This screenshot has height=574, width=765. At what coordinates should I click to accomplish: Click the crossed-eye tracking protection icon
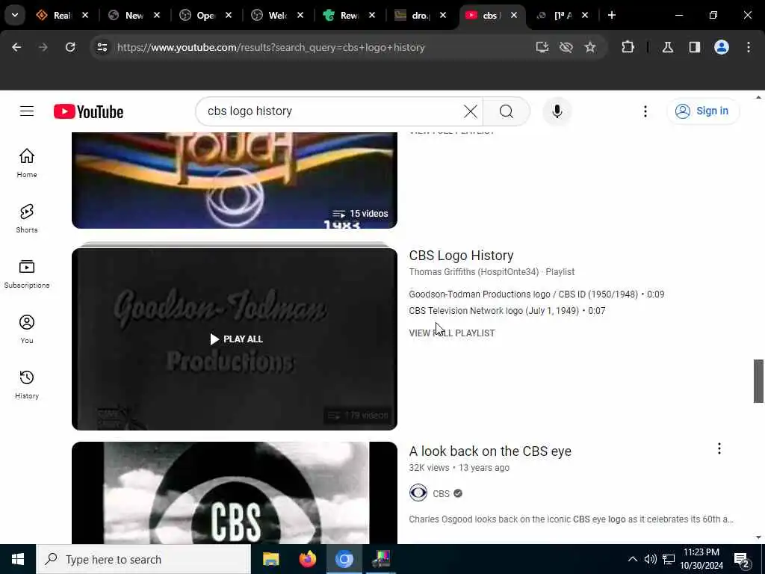pos(566,47)
